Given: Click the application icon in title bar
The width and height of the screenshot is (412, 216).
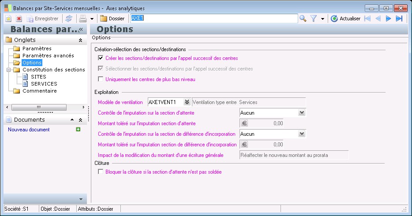Looking at the screenshot, I should (x=8, y=8).
